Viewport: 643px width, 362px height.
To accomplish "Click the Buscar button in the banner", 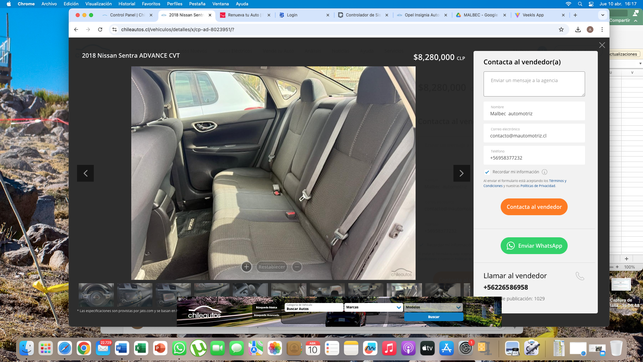I will [x=434, y=317].
